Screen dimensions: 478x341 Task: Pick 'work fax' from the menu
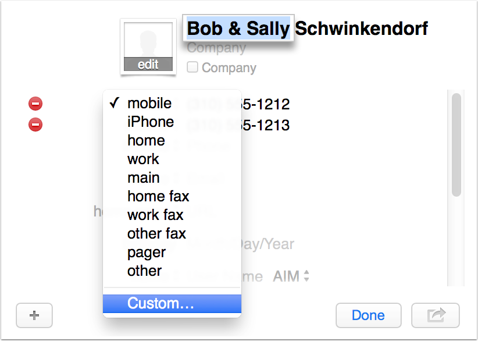click(x=155, y=215)
